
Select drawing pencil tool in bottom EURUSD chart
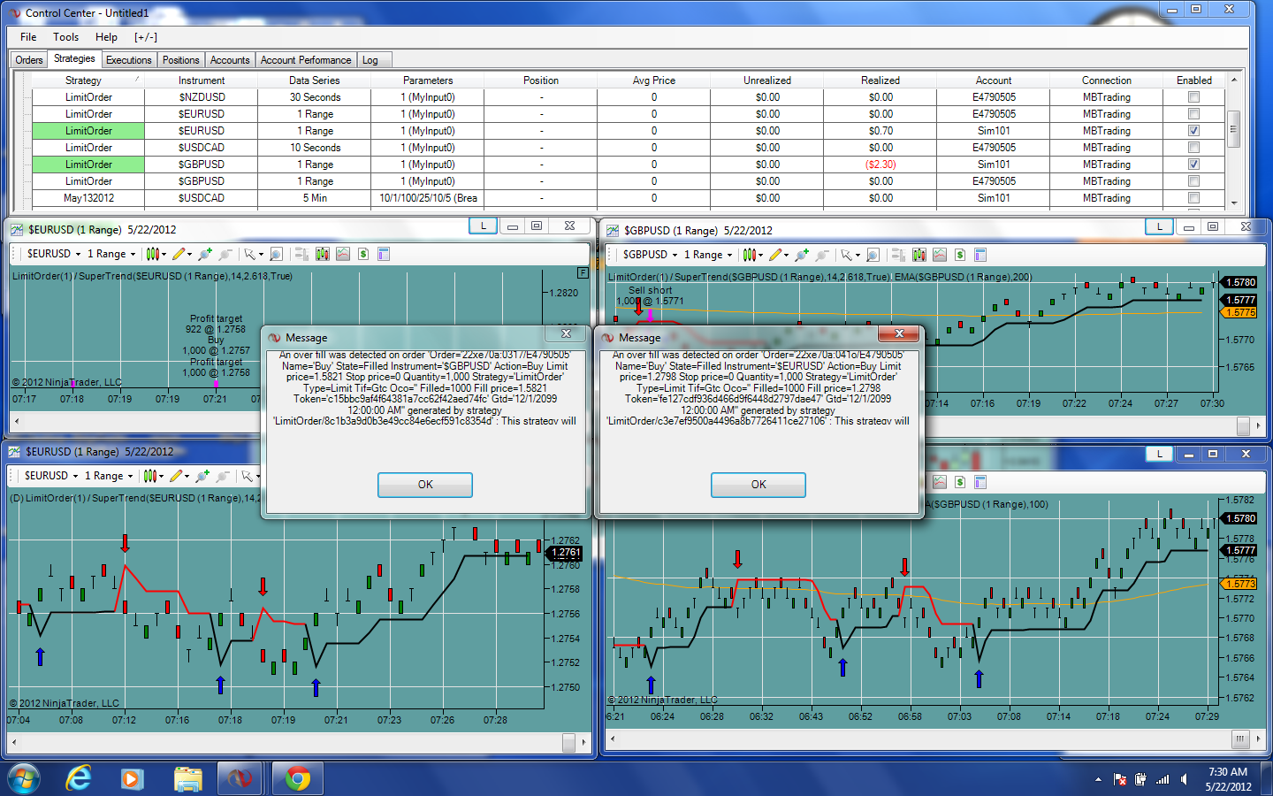tap(176, 476)
